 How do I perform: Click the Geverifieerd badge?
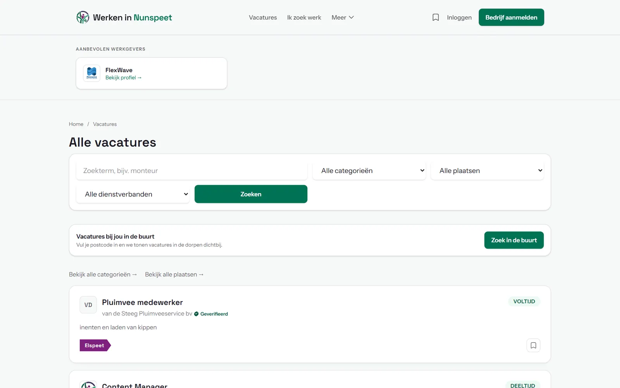coord(211,314)
